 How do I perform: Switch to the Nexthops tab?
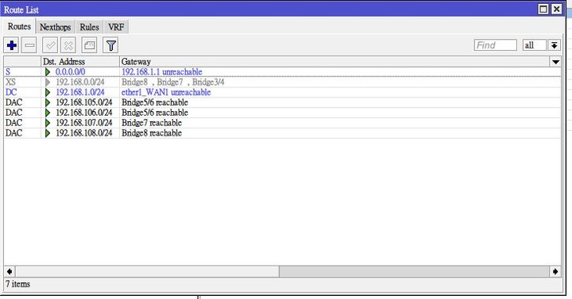[x=56, y=27]
